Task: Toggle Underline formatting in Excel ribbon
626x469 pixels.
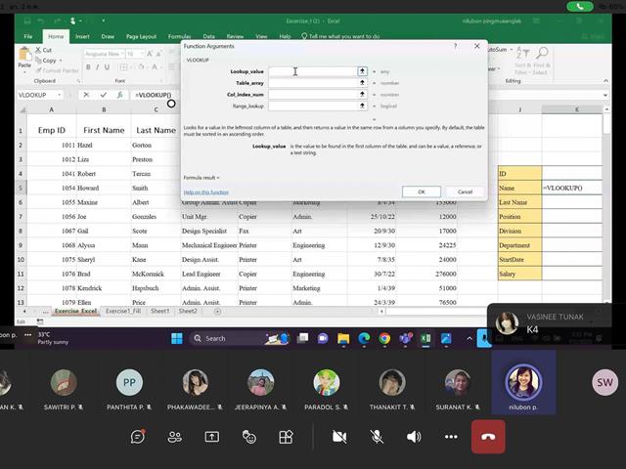Action: click(x=107, y=67)
